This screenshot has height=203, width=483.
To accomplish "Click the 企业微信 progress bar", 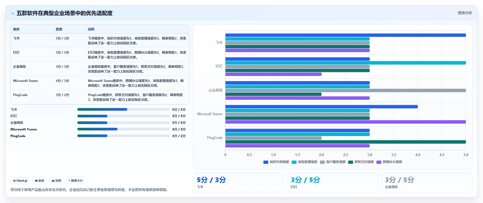I will pos(124,123).
